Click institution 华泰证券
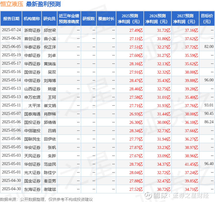The height and width of the screenshot is (202, 215). pos(32,47)
